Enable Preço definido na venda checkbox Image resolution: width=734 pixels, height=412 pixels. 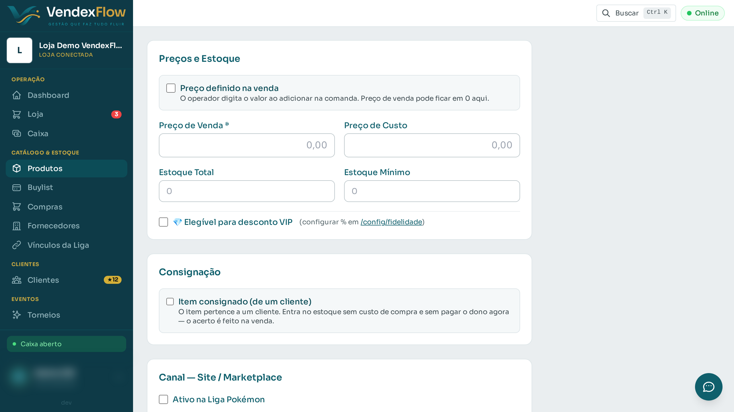coord(171,88)
